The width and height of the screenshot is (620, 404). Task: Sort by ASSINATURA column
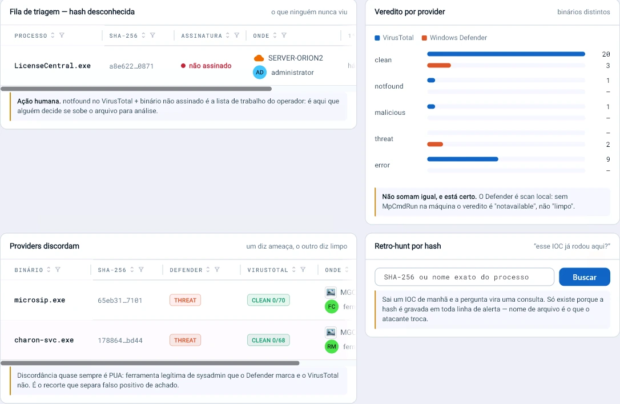click(x=228, y=35)
